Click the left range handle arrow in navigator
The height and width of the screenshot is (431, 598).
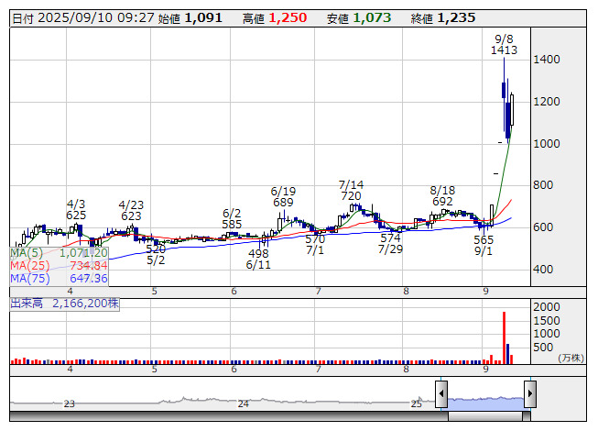point(441,396)
